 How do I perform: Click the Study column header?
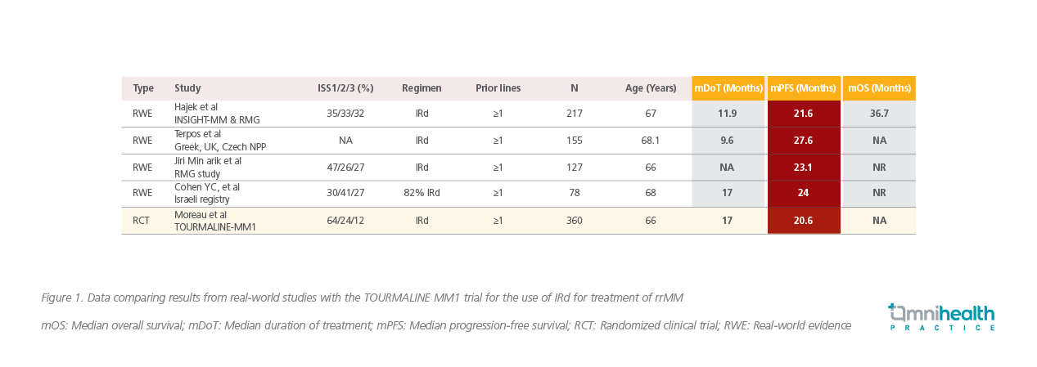pos(187,88)
